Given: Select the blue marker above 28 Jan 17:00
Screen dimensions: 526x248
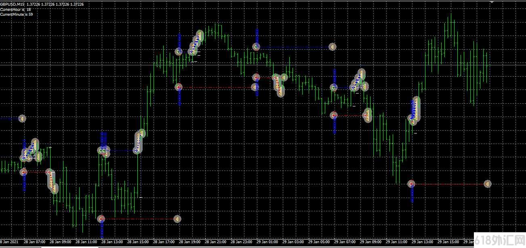Looking at the screenshot, I should tap(179, 52).
